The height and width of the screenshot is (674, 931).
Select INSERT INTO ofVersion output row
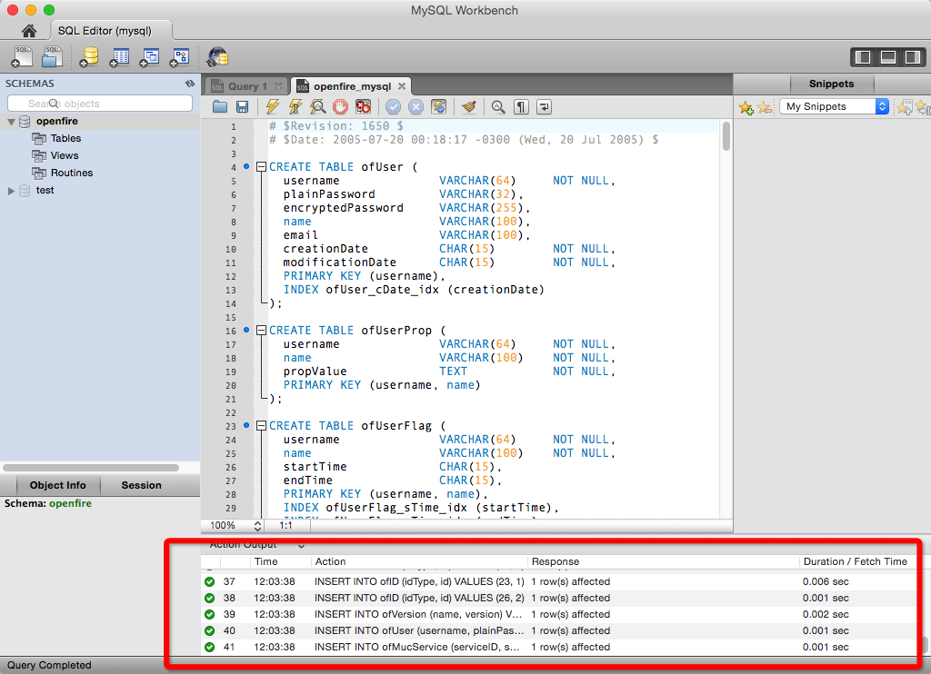[x=558, y=614]
